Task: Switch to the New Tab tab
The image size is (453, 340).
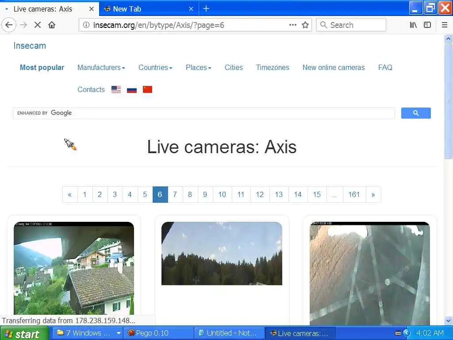Action: click(149, 9)
